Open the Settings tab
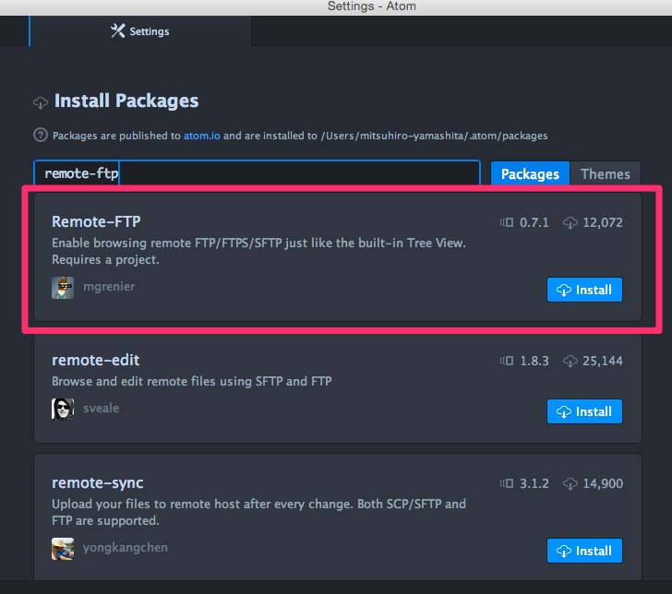672x594 pixels. (x=140, y=31)
